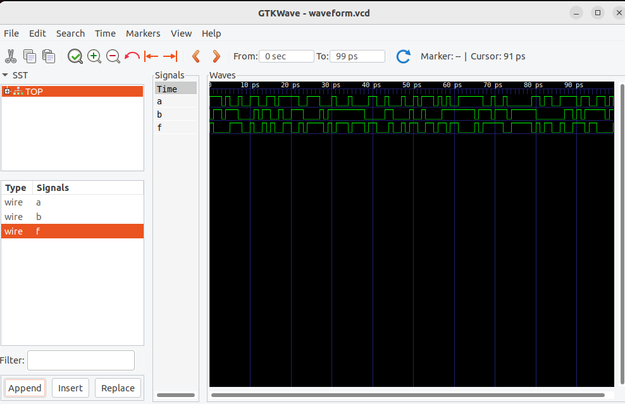Copy traces using the copy icon
This screenshot has height=404, width=625.
30,56
